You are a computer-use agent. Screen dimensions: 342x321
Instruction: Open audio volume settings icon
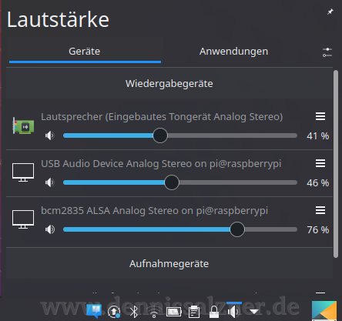pyautogui.click(x=327, y=52)
